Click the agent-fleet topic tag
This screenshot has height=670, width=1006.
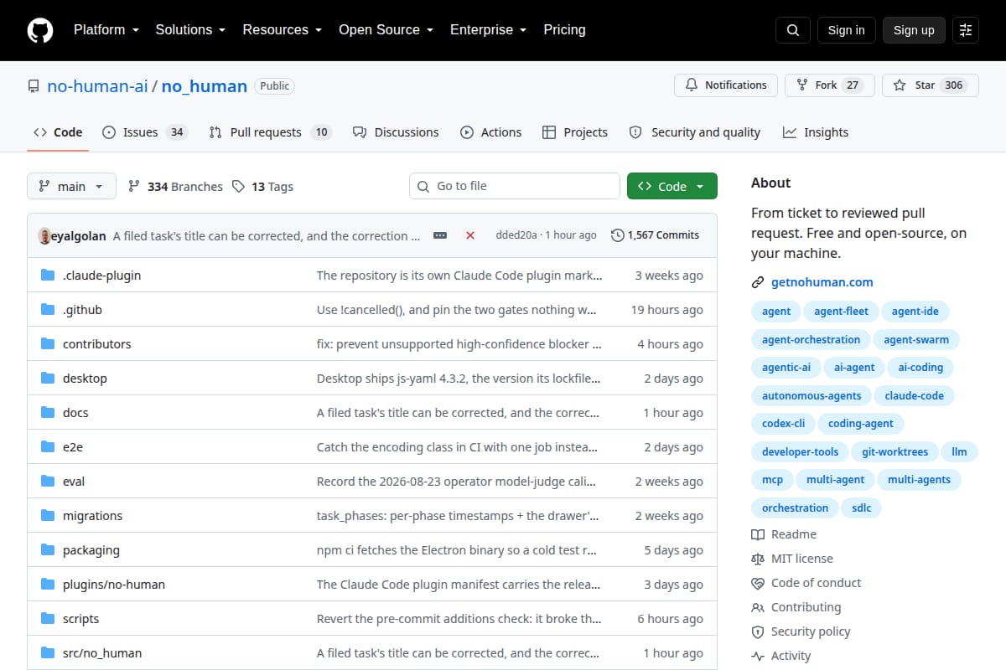841,311
